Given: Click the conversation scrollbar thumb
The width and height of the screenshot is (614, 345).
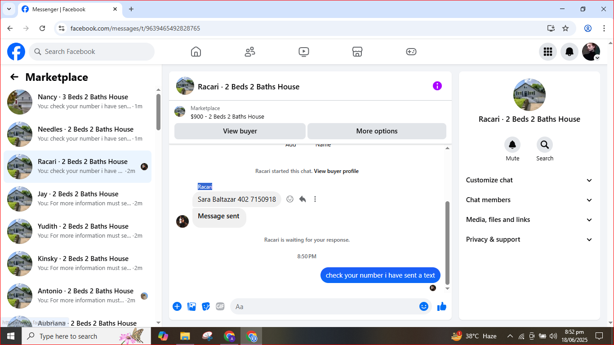Looking at the screenshot, I should point(447,243).
